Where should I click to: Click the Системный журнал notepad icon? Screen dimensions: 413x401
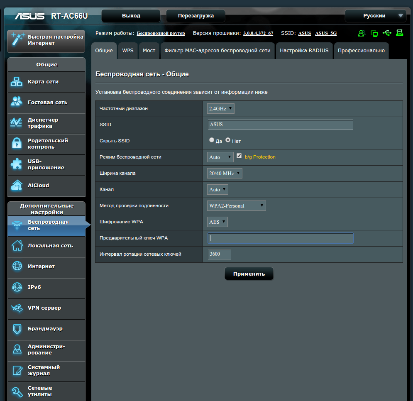tap(17, 370)
